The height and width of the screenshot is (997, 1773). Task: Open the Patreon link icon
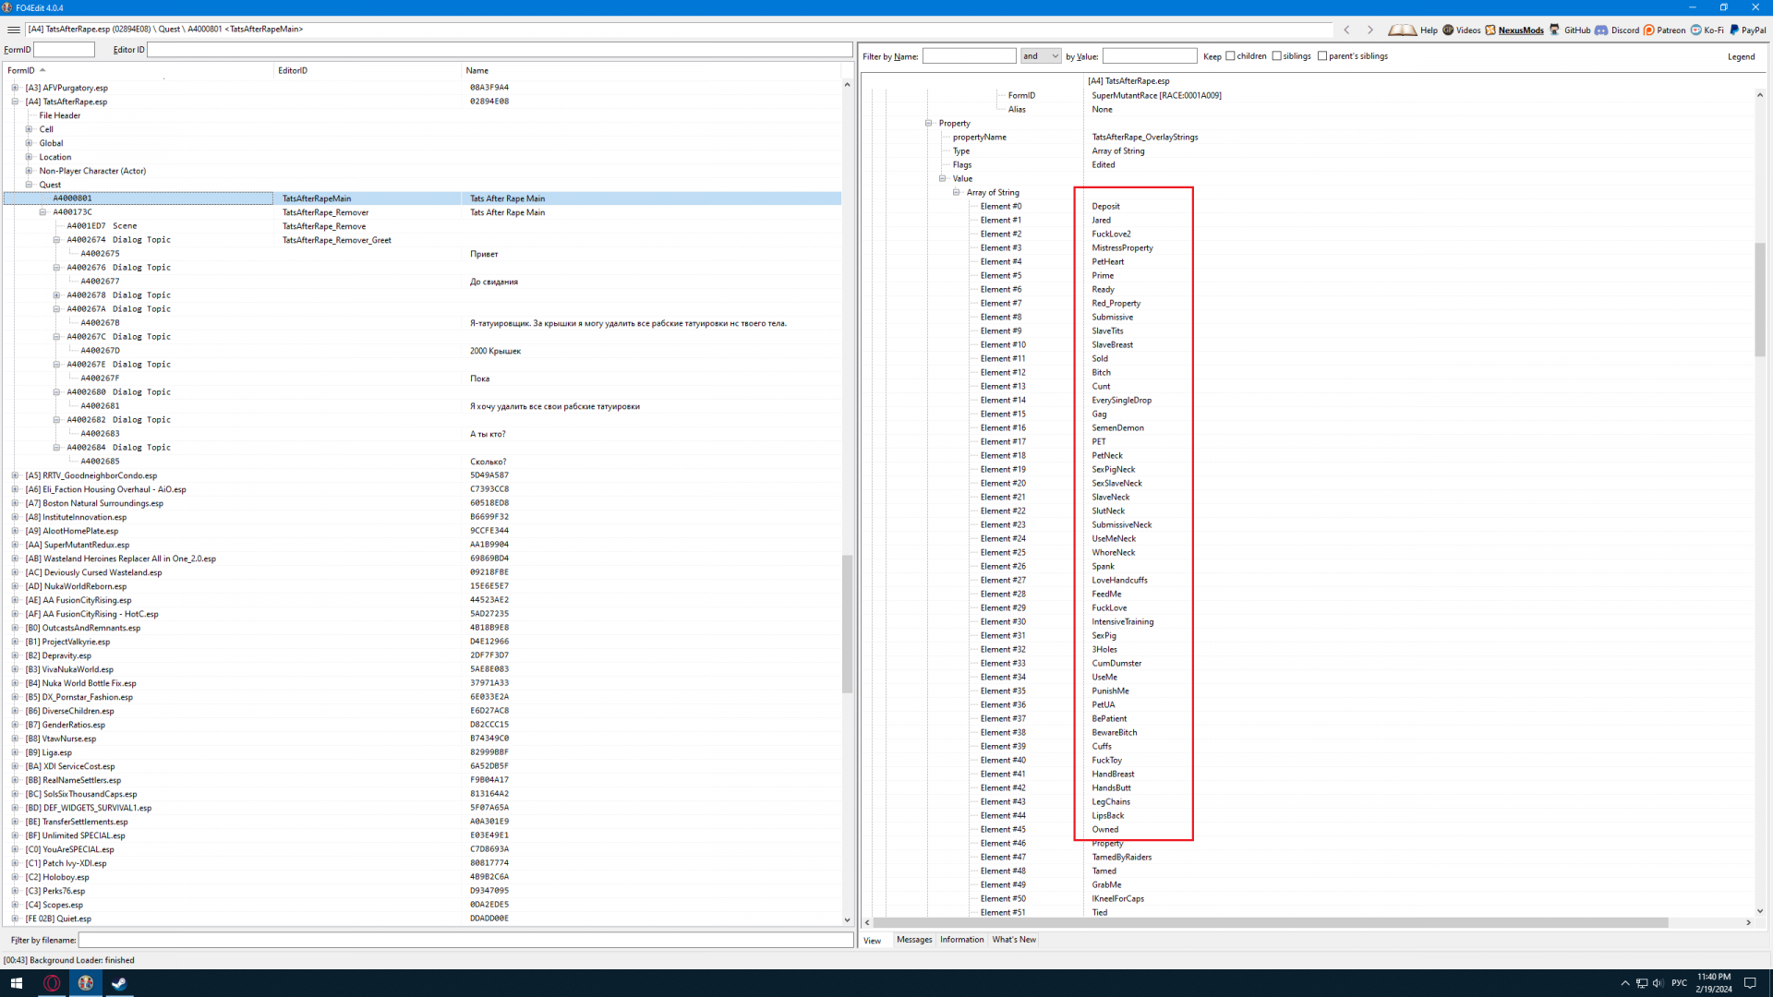[x=1648, y=30]
